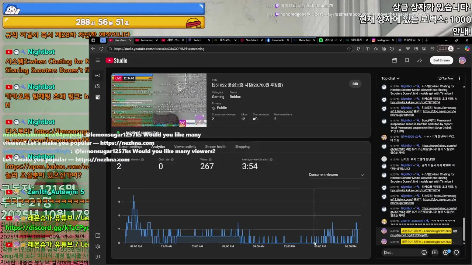Click Edit stream details button
This screenshot has width=472, height=265.
[355, 84]
